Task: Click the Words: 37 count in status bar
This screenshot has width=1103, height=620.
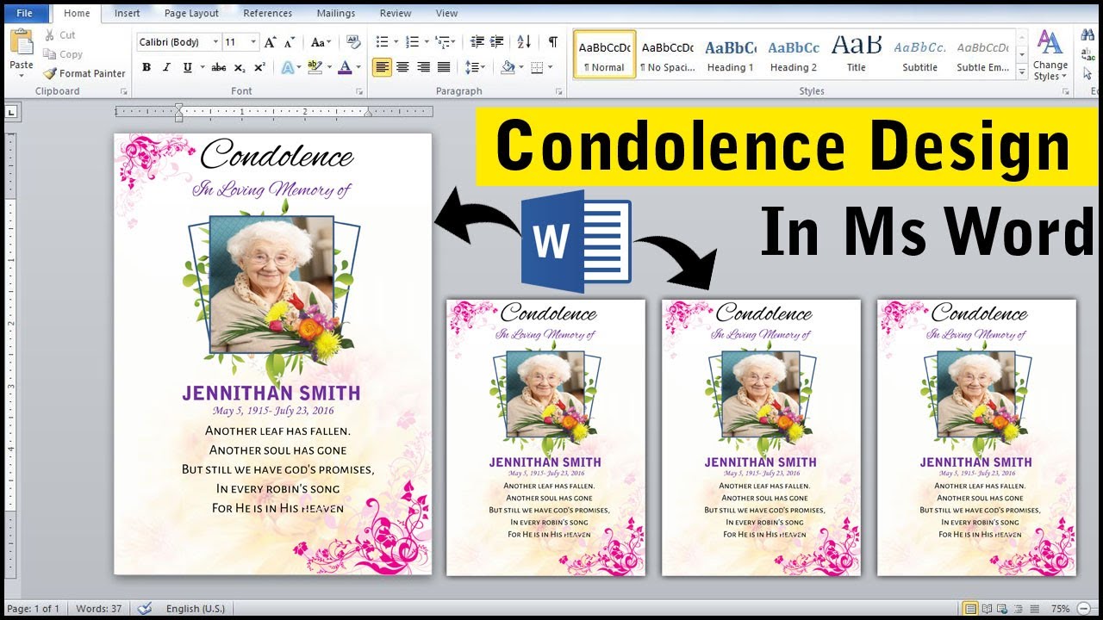Action: [98, 609]
